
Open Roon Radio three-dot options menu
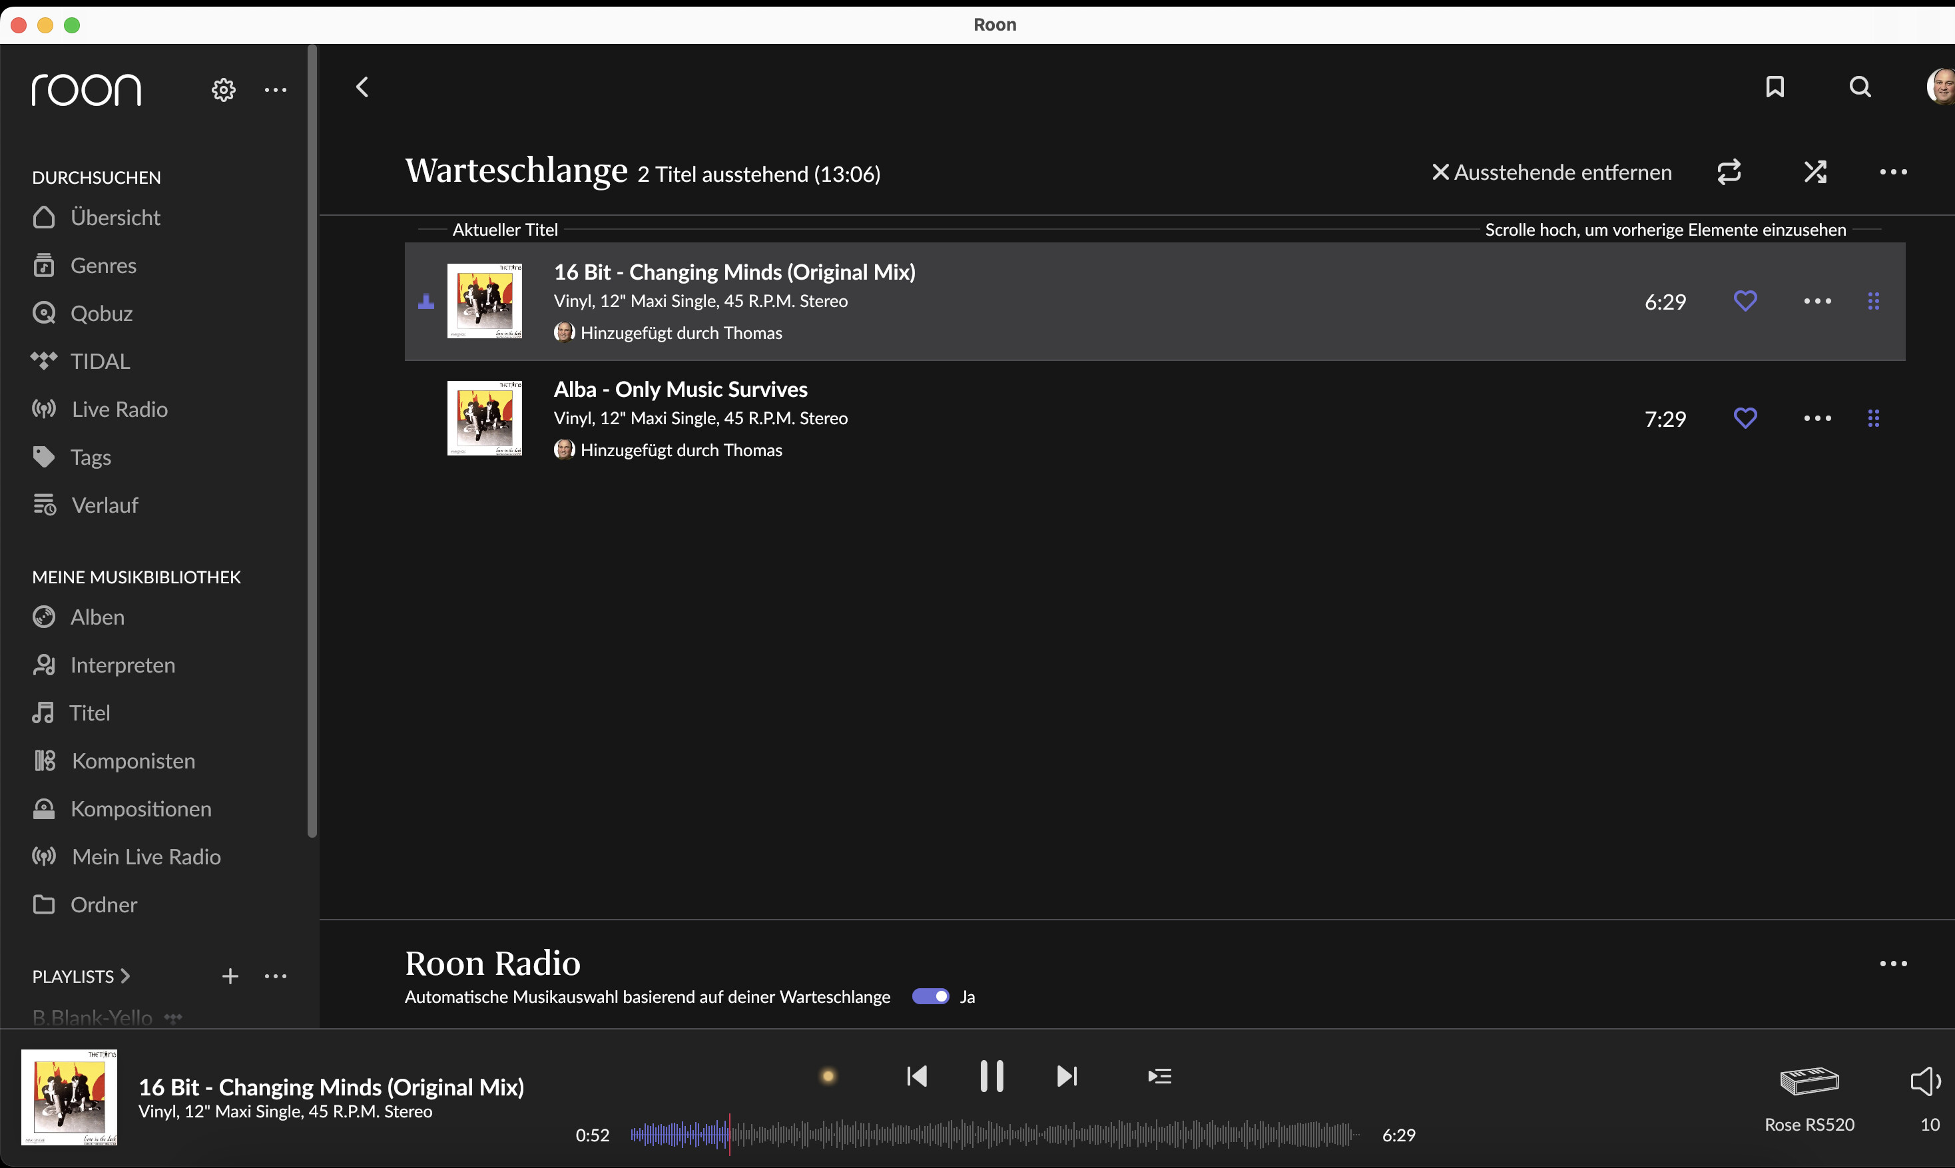click(x=1893, y=964)
